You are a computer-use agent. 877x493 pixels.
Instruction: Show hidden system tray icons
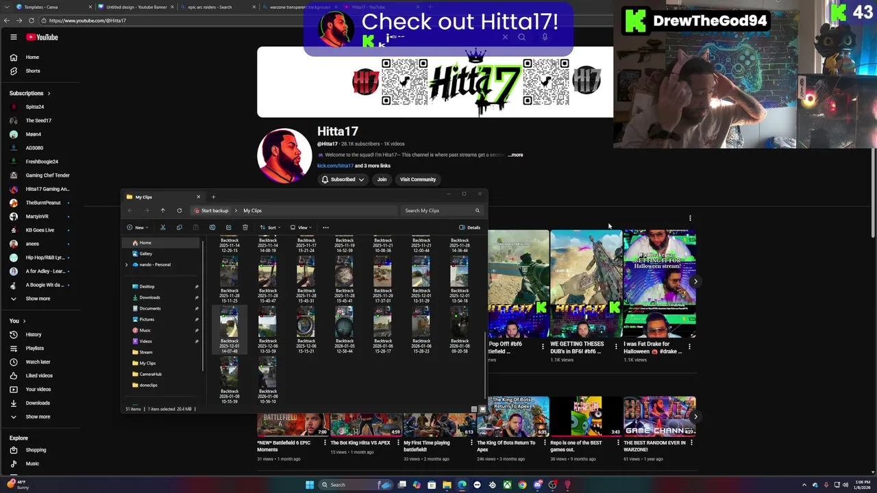805,485
